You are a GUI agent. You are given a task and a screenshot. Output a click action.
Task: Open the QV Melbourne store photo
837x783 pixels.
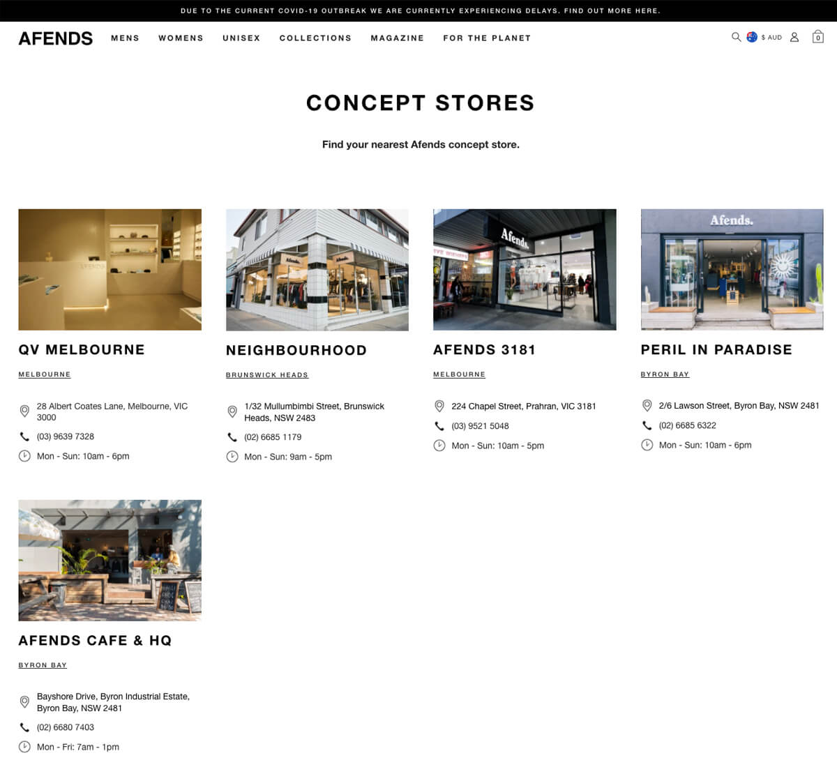click(110, 270)
